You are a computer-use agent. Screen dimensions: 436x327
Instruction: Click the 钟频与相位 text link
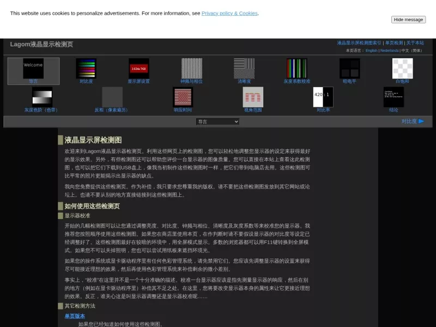pyautogui.click(x=192, y=81)
